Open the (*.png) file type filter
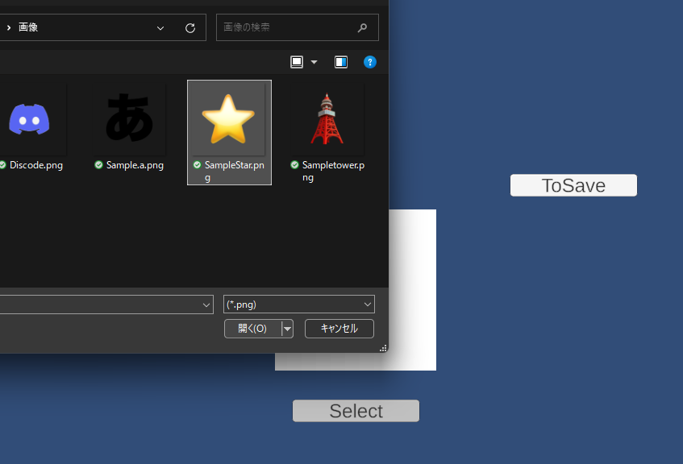 pyautogui.click(x=299, y=304)
